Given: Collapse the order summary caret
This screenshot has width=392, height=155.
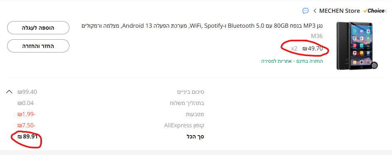Looking at the screenshot, I should pyautogui.click(x=9, y=92).
